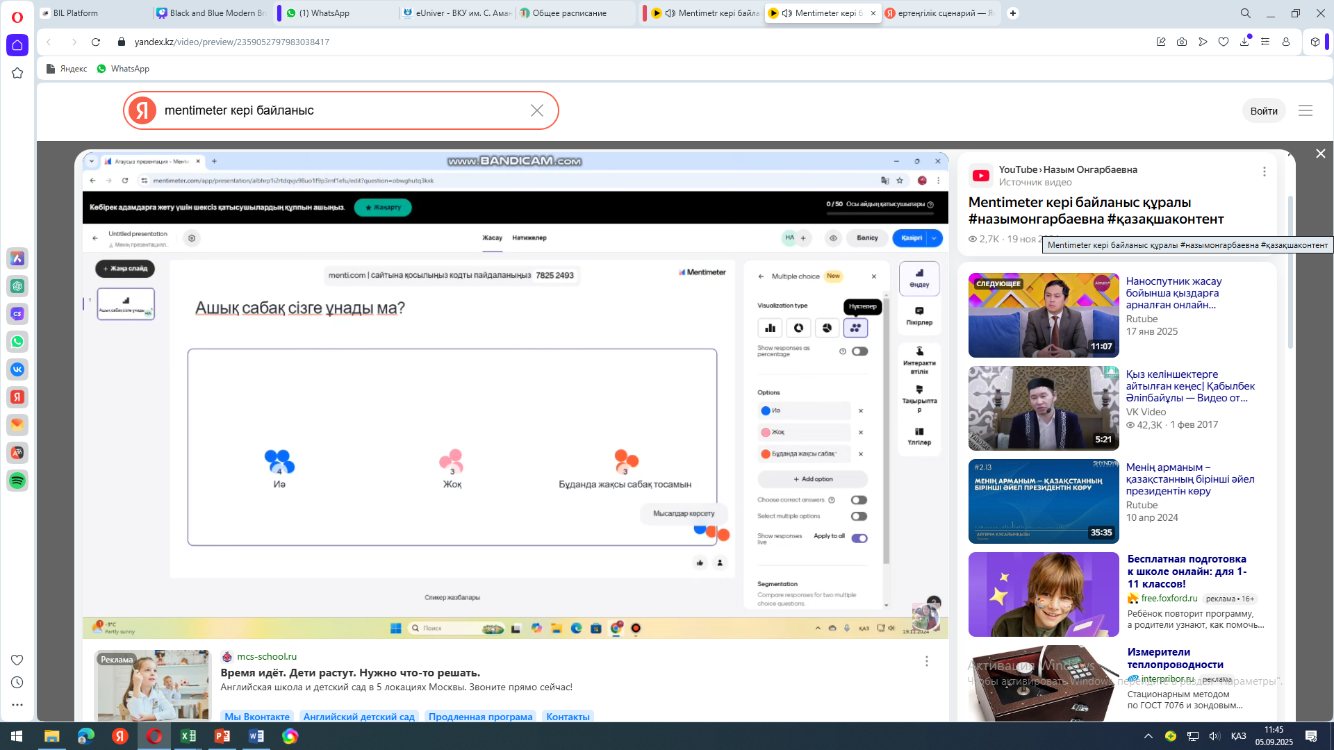This screenshot has width=1334, height=750.
Task: Open the mcs-school.ru ad options menu
Action: [926, 661]
